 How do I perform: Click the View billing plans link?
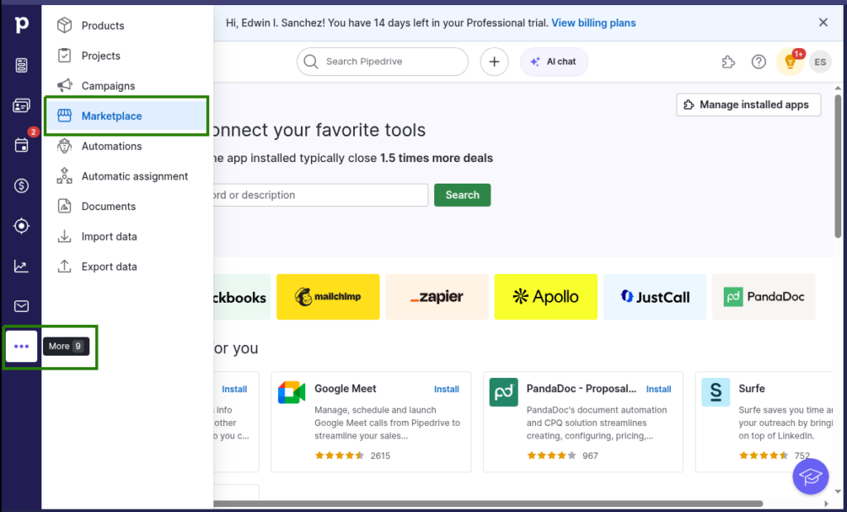tap(593, 22)
